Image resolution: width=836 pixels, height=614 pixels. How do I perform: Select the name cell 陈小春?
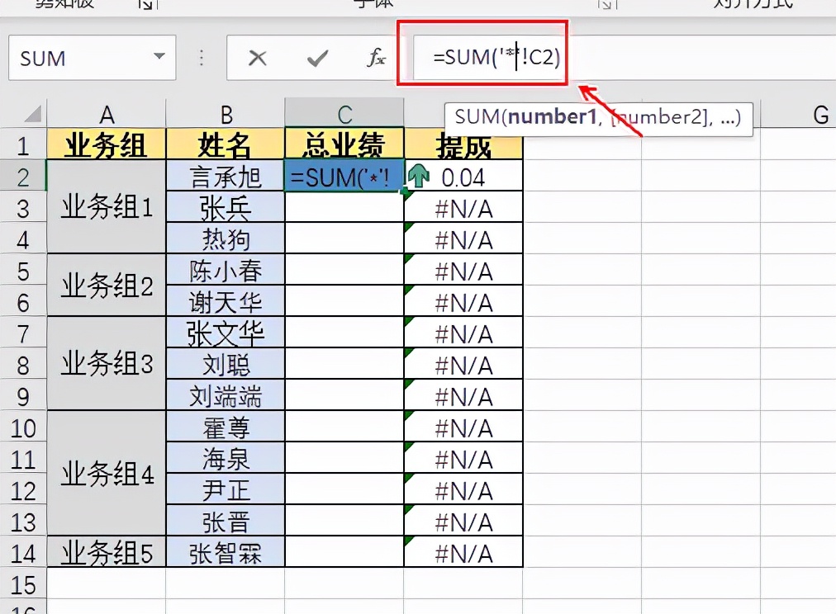click(x=226, y=270)
